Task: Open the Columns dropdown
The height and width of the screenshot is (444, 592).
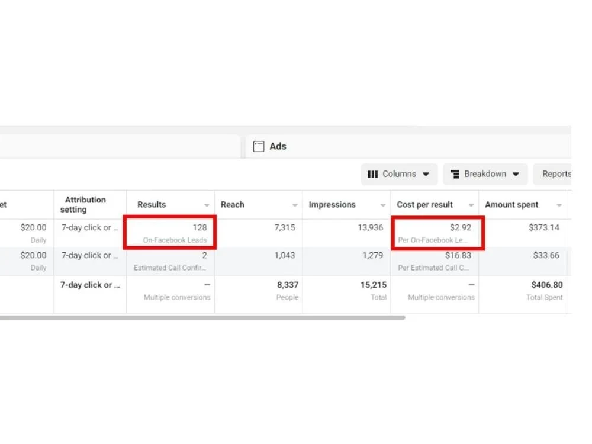Action: pyautogui.click(x=398, y=174)
